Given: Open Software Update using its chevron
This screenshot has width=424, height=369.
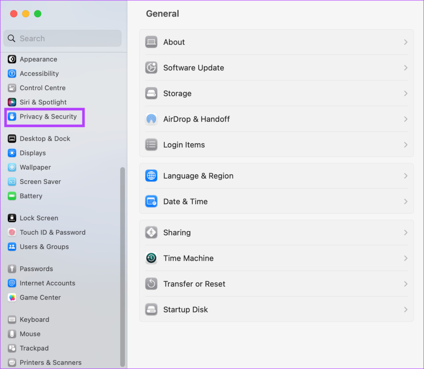Looking at the screenshot, I should pyautogui.click(x=406, y=68).
